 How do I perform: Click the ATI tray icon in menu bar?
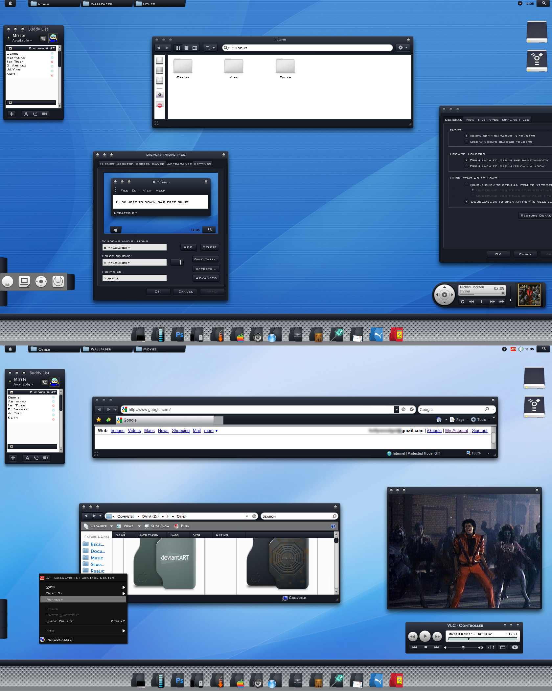click(x=513, y=349)
